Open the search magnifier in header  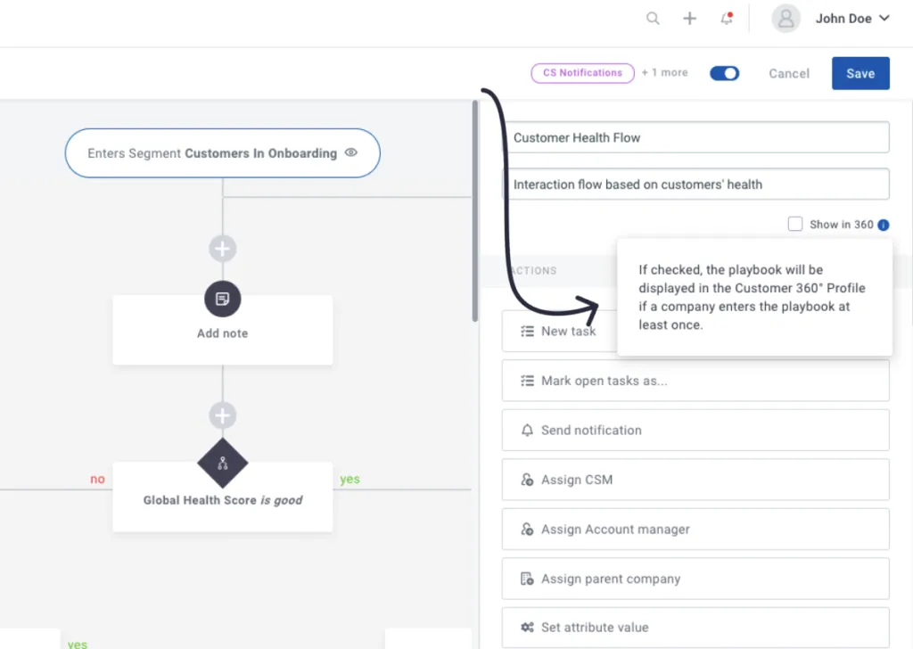click(653, 19)
